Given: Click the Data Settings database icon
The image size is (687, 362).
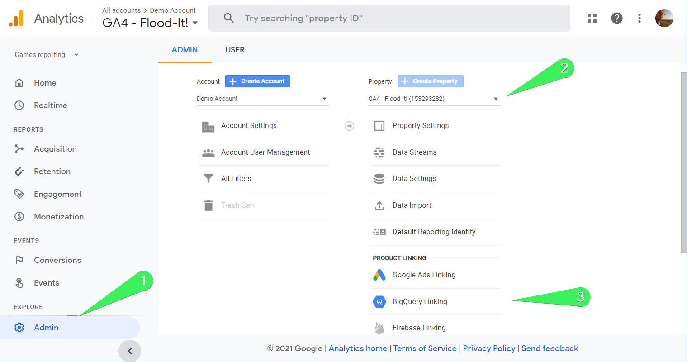Looking at the screenshot, I should (379, 179).
